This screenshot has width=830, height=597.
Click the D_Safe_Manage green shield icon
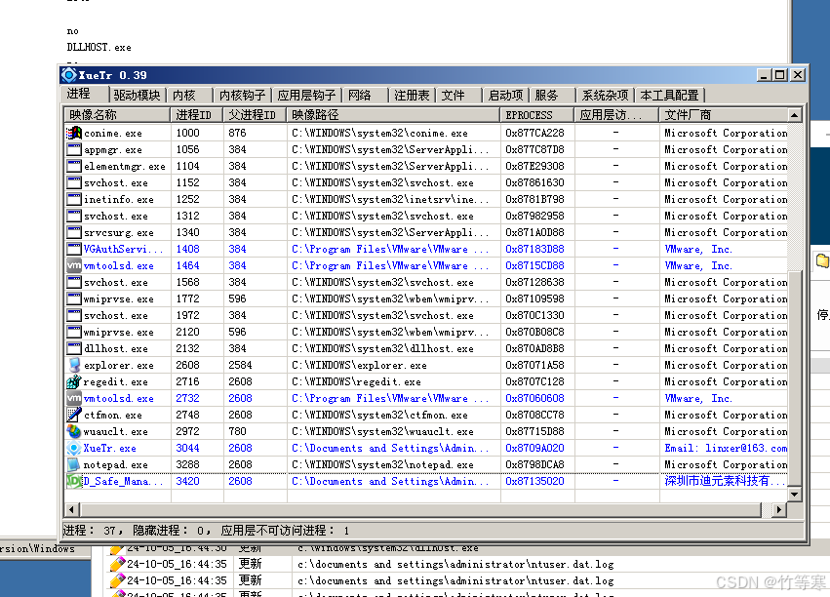(x=73, y=481)
